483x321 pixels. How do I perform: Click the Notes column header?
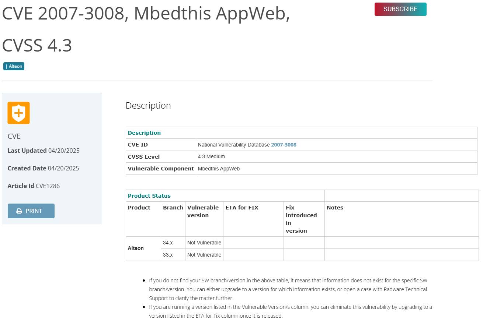point(335,208)
